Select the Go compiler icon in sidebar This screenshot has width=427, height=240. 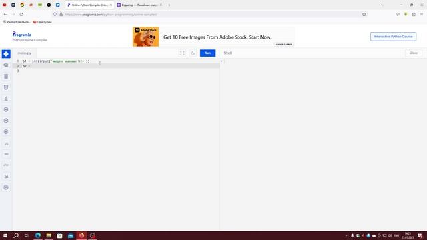coord(6,154)
